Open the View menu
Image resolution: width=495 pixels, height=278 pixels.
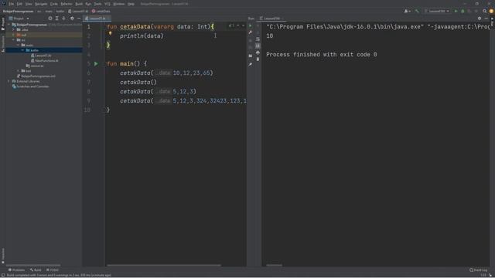point(29,4)
